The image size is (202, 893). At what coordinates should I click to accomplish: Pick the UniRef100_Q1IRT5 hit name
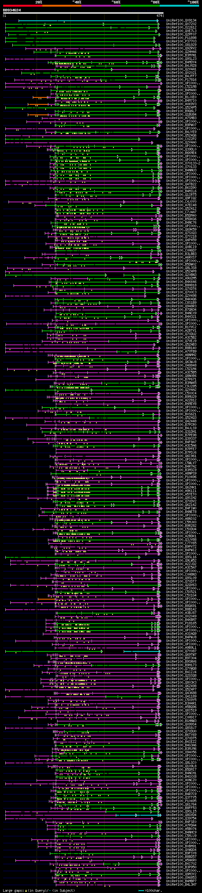pyautogui.click(x=181, y=195)
